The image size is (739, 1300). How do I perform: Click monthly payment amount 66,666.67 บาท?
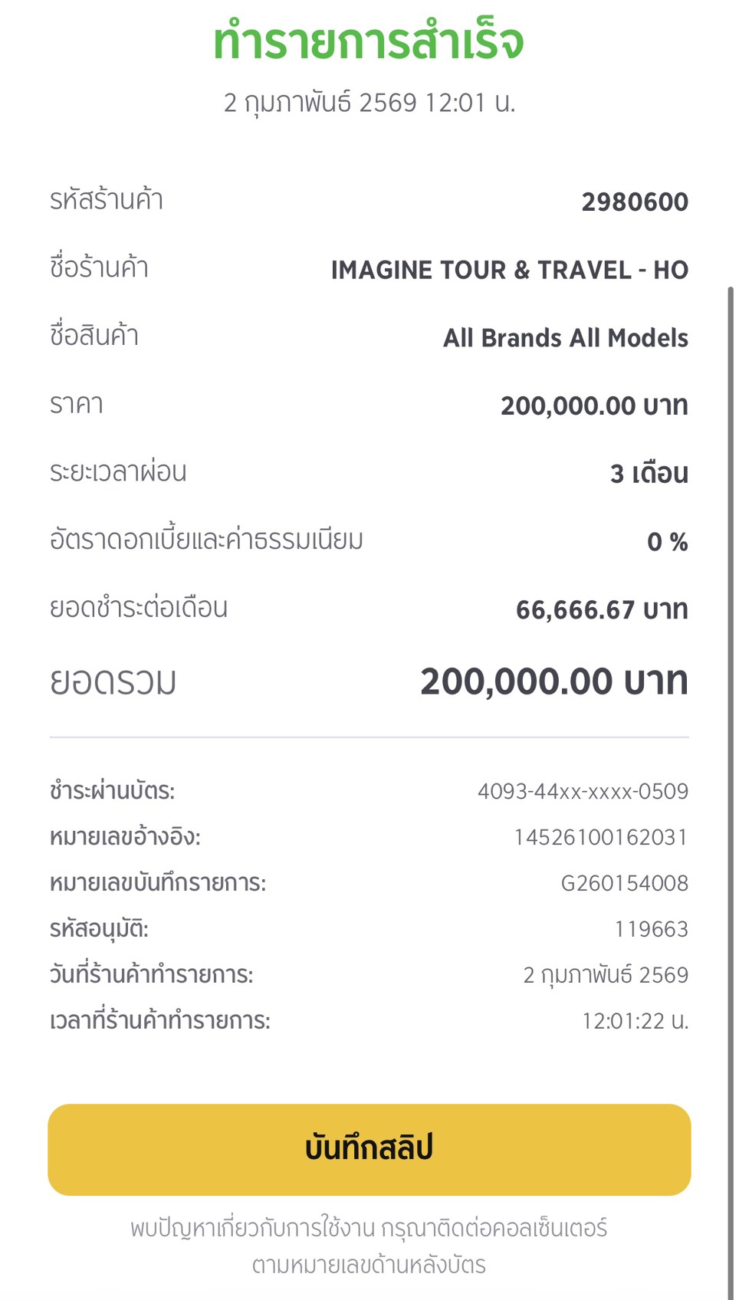pos(601,610)
